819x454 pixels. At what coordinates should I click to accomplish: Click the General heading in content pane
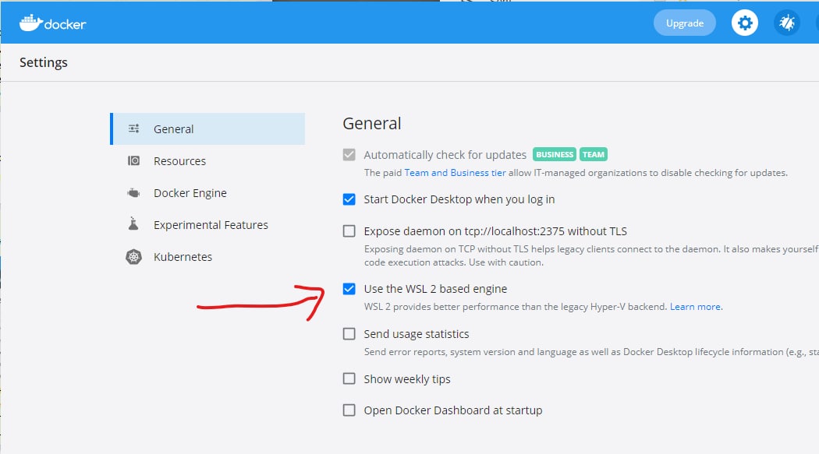pos(372,124)
